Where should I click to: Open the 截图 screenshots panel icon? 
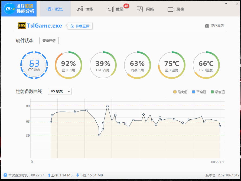click(x=110, y=9)
